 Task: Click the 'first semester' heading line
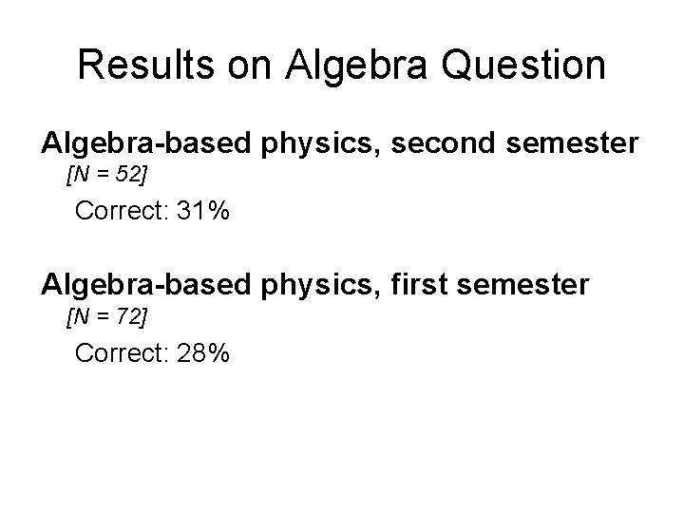315,285
